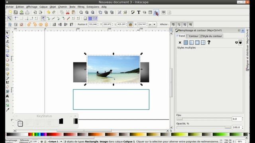
Task: Set fill to flat color
Action: (x=186, y=43)
